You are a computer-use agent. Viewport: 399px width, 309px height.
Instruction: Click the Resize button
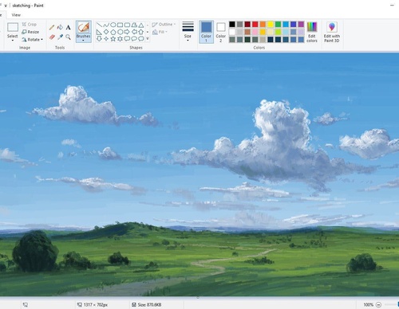coord(30,32)
